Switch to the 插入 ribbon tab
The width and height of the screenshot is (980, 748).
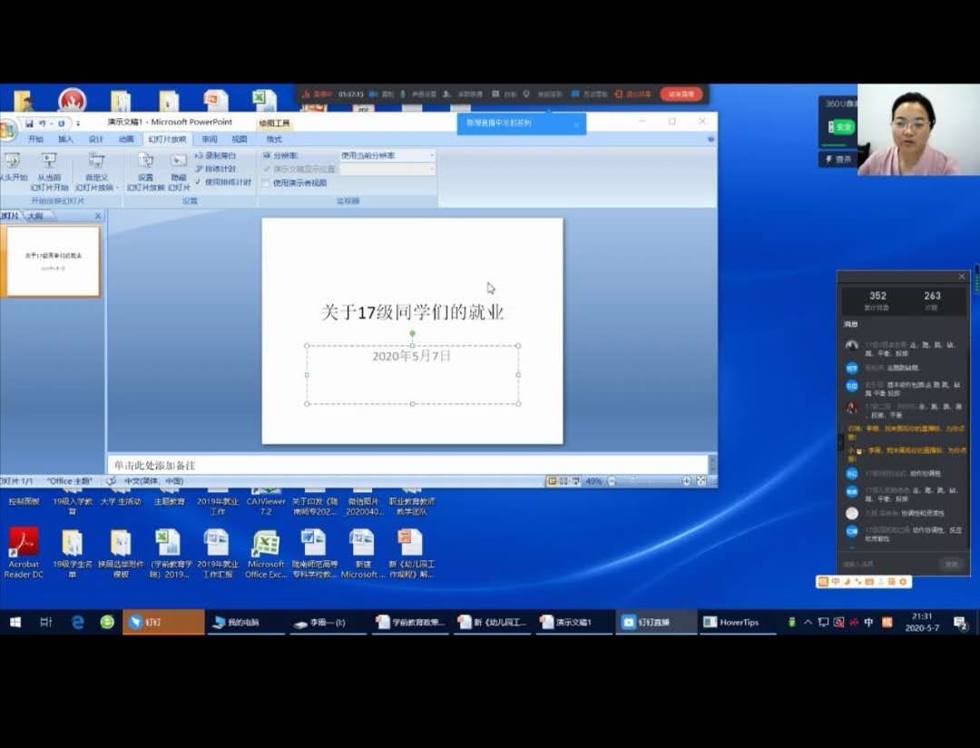point(65,140)
